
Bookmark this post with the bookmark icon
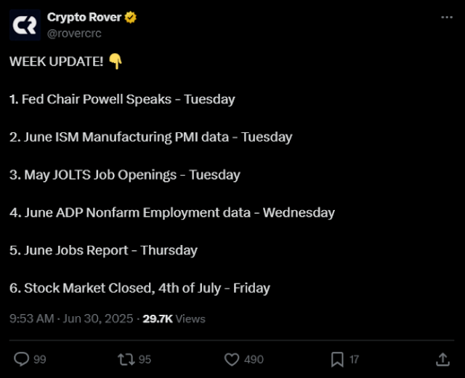[x=337, y=359]
